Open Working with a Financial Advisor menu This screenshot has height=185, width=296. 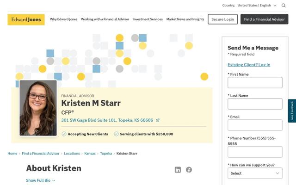click(105, 19)
